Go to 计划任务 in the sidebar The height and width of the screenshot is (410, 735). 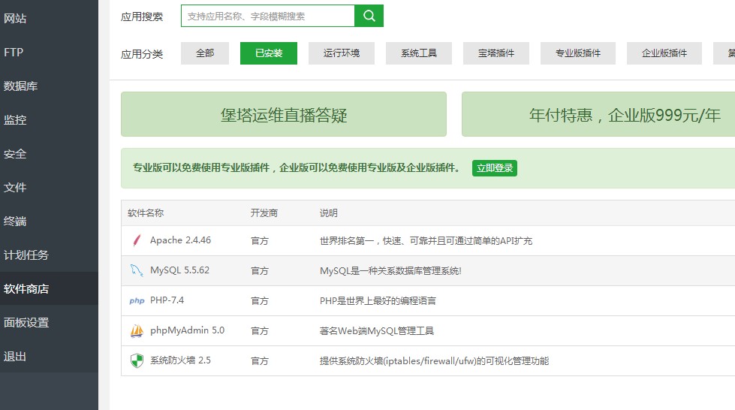(x=26, y=255)
